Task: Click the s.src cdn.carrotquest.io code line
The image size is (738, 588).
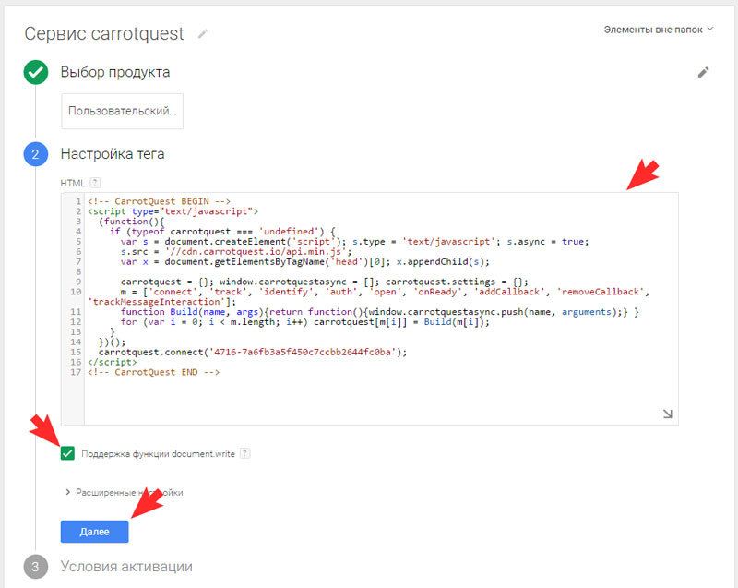Action: [x=236, y=252]
